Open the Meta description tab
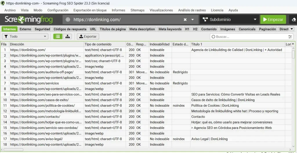 [142, 29]
